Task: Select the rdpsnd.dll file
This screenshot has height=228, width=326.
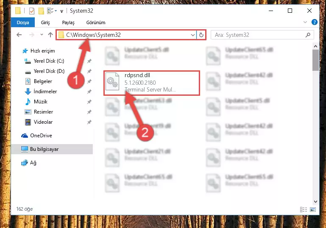Action: tap(152, 83)
